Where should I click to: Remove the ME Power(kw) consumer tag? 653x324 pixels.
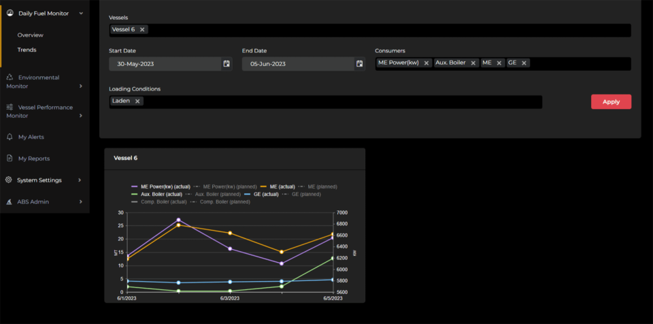[426, 63]
